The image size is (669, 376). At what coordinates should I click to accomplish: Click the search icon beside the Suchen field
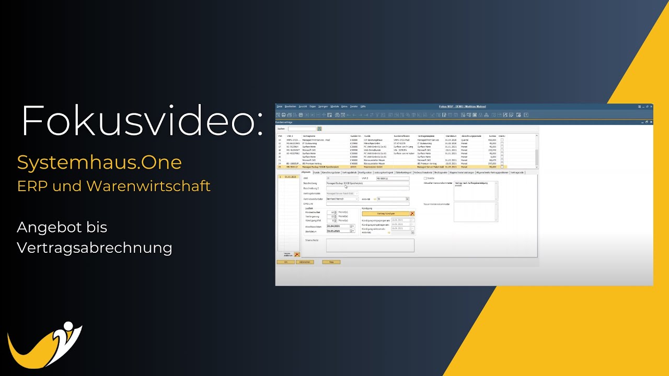tap(319, 128)
